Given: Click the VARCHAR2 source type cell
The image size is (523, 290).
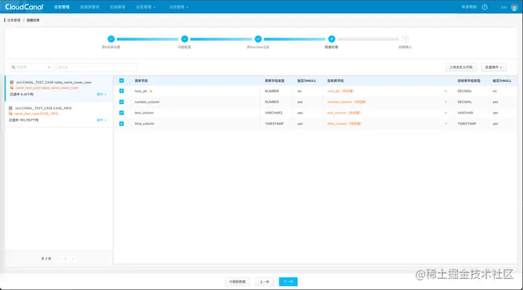Looking at the screenshot, I should 273,113.
